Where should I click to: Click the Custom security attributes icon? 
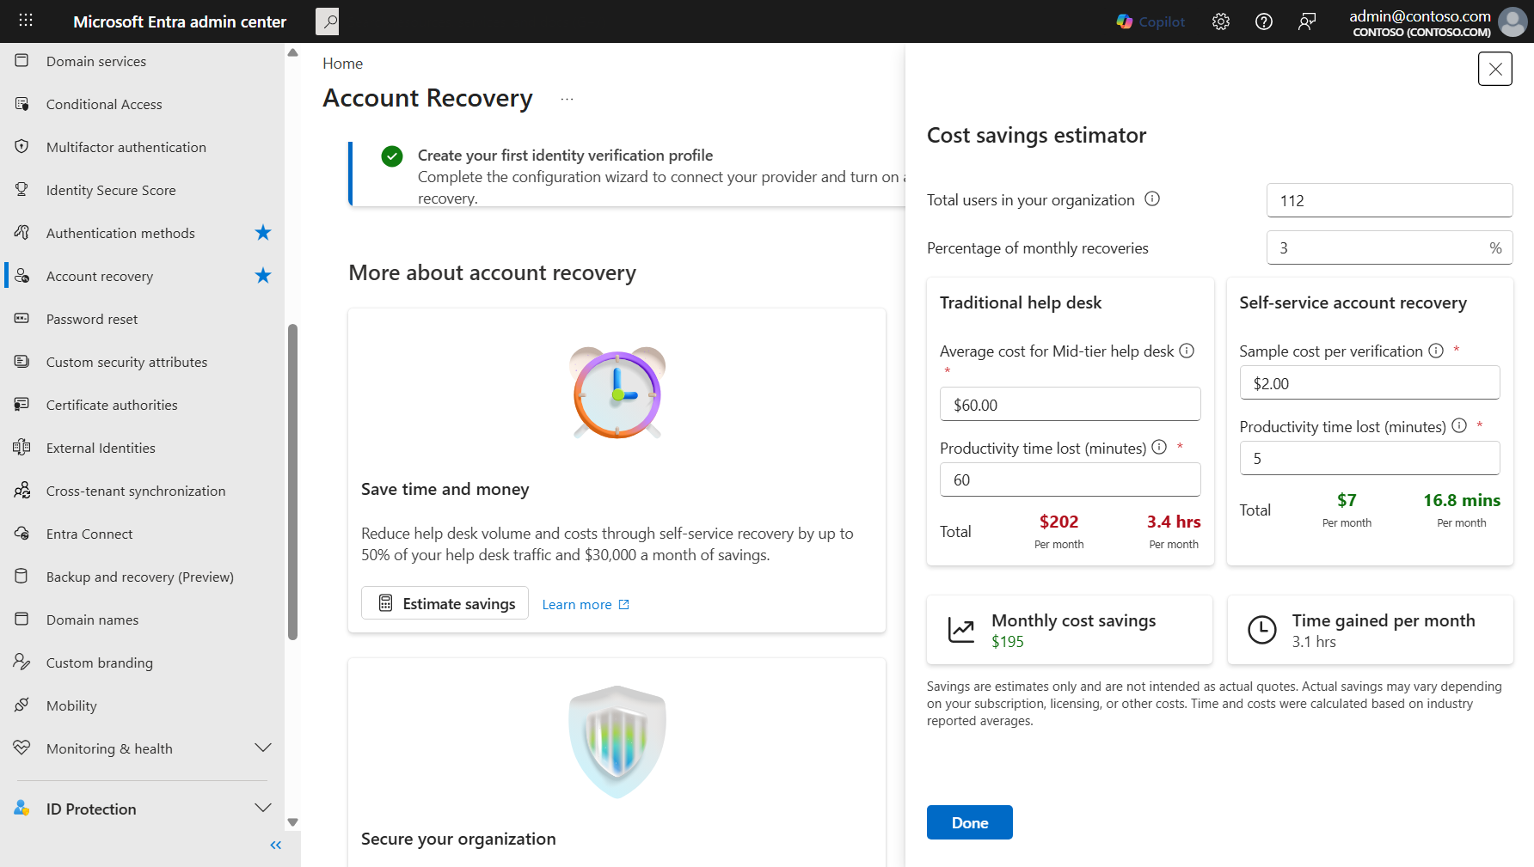[22, 362]
